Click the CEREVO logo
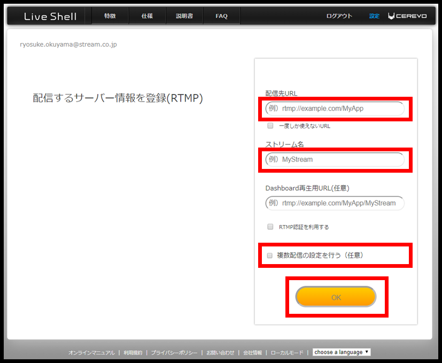The image size is (442, 363). pos(407,16)
